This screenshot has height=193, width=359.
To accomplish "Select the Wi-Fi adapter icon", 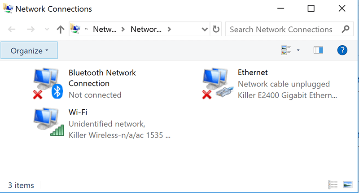I will [x=48, y=122].
